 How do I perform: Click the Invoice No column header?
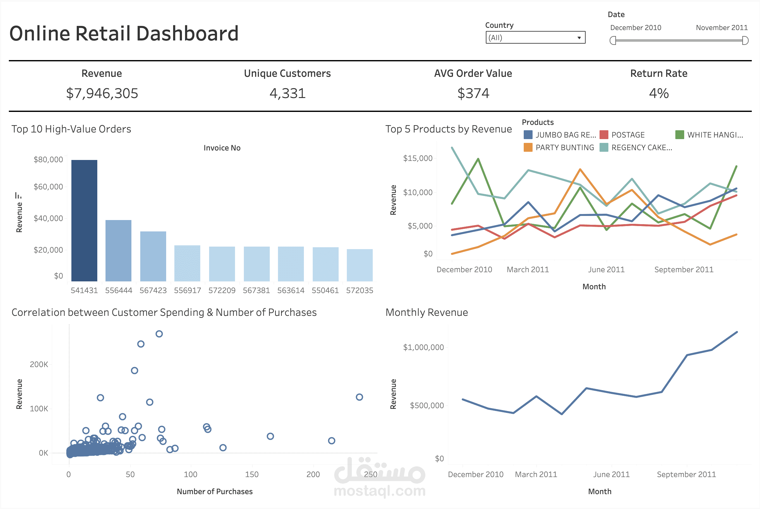click(x=222, y=148)
